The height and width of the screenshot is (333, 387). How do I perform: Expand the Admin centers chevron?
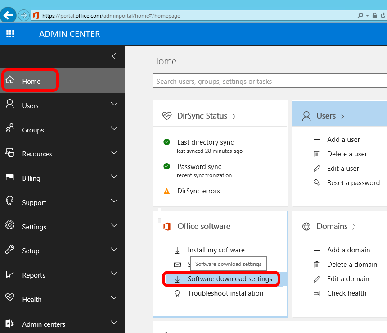coord(114,323)
